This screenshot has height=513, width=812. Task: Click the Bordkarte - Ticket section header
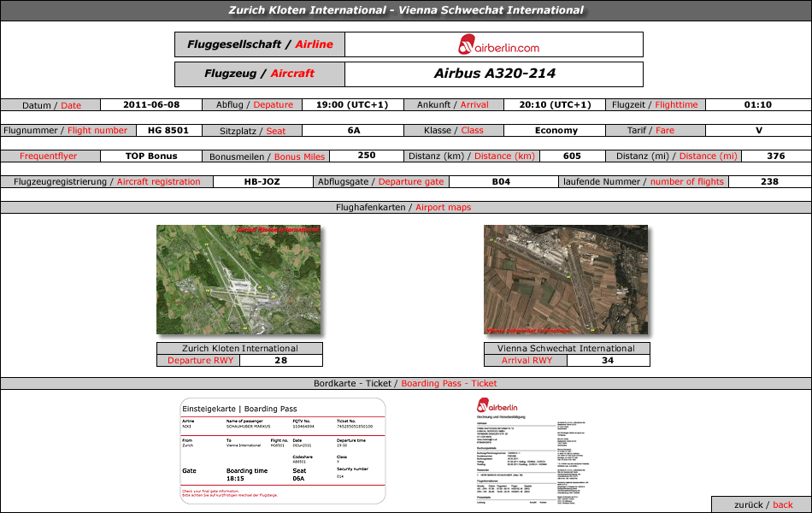pyautogui.click(x=406, y=383)
